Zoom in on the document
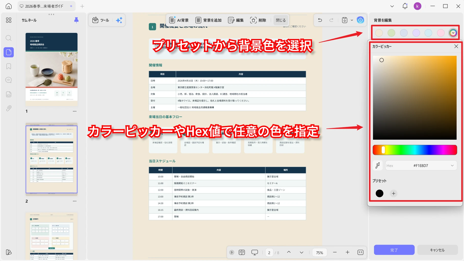464x261 pixels. 347,252
